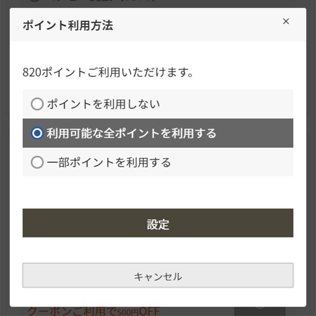Click the クーポンご利用で500円OFF text behind the dialog
316x316 pixels.
[93, 311]
